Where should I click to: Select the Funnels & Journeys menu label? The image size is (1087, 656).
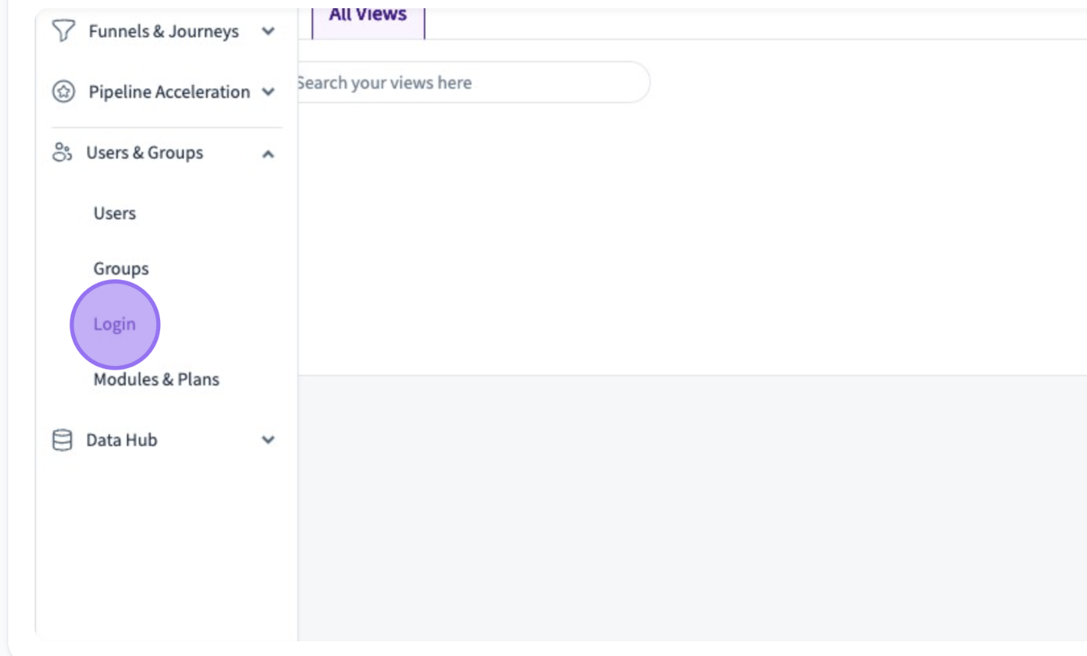point(164,31)
